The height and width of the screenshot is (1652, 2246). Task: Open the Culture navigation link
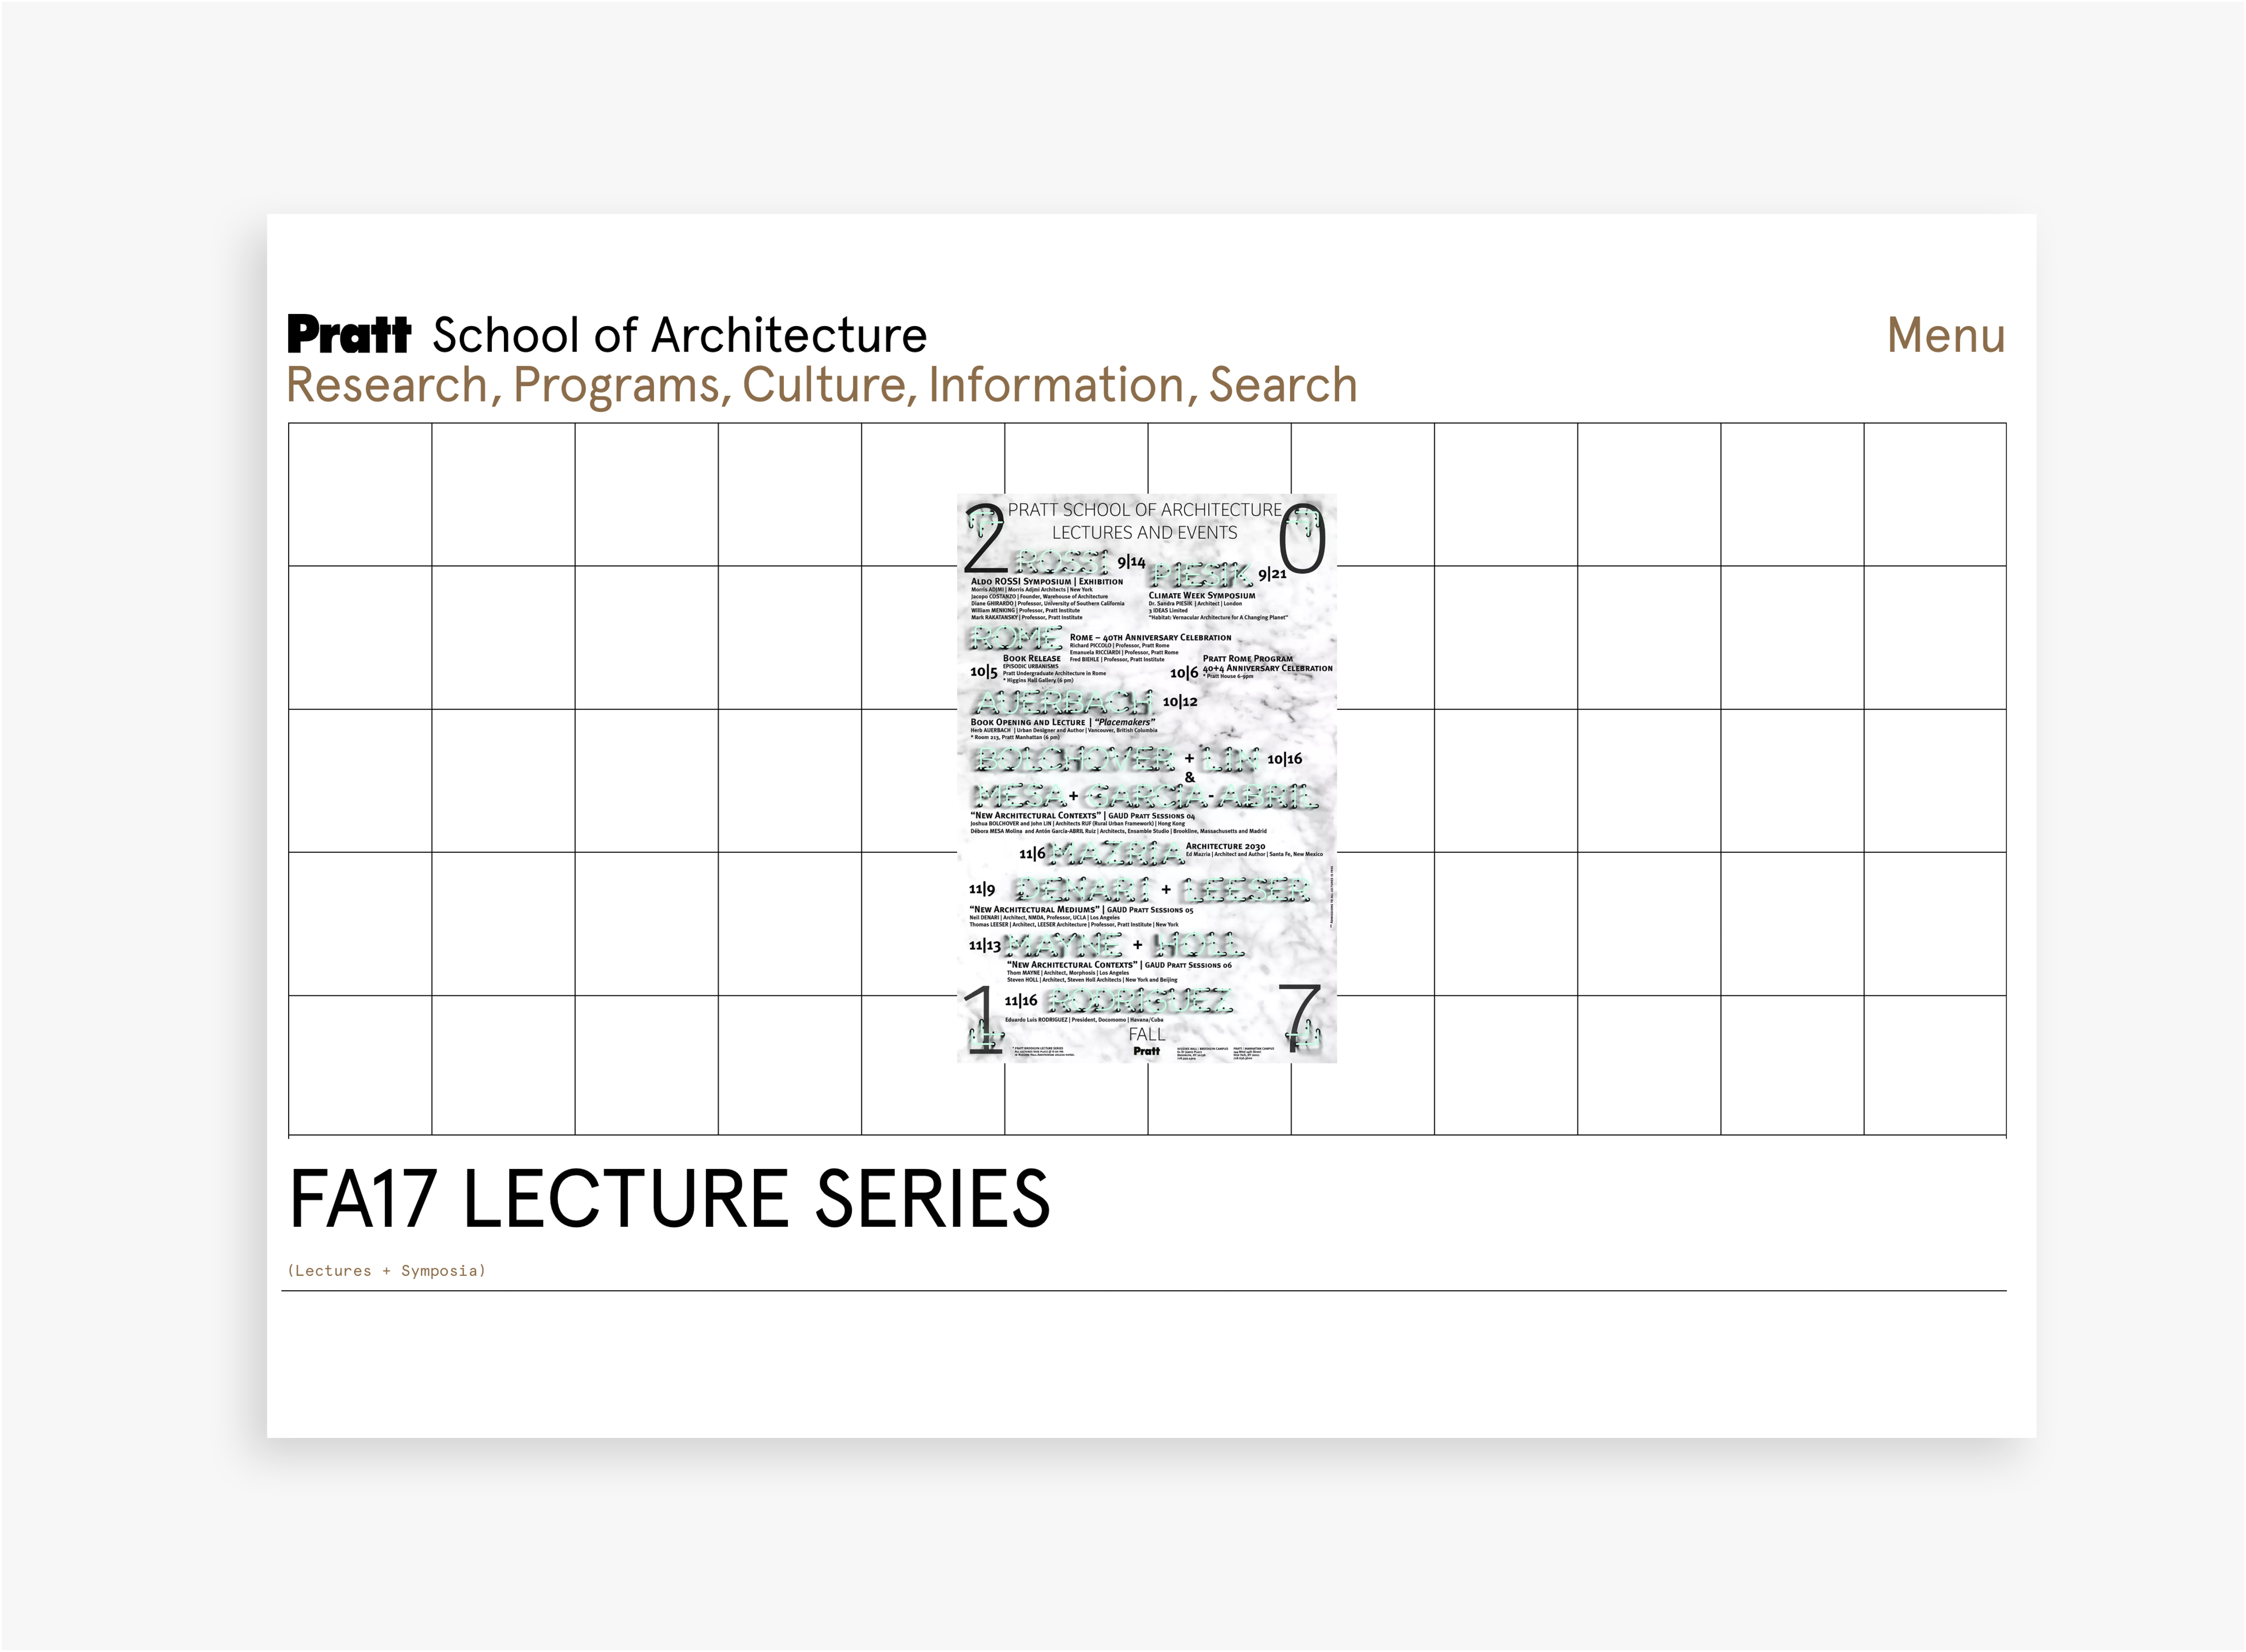(825, 385)
